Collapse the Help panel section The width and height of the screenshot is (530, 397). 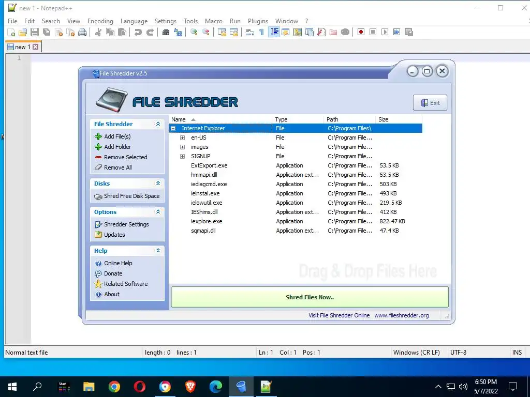click(158, 251)
